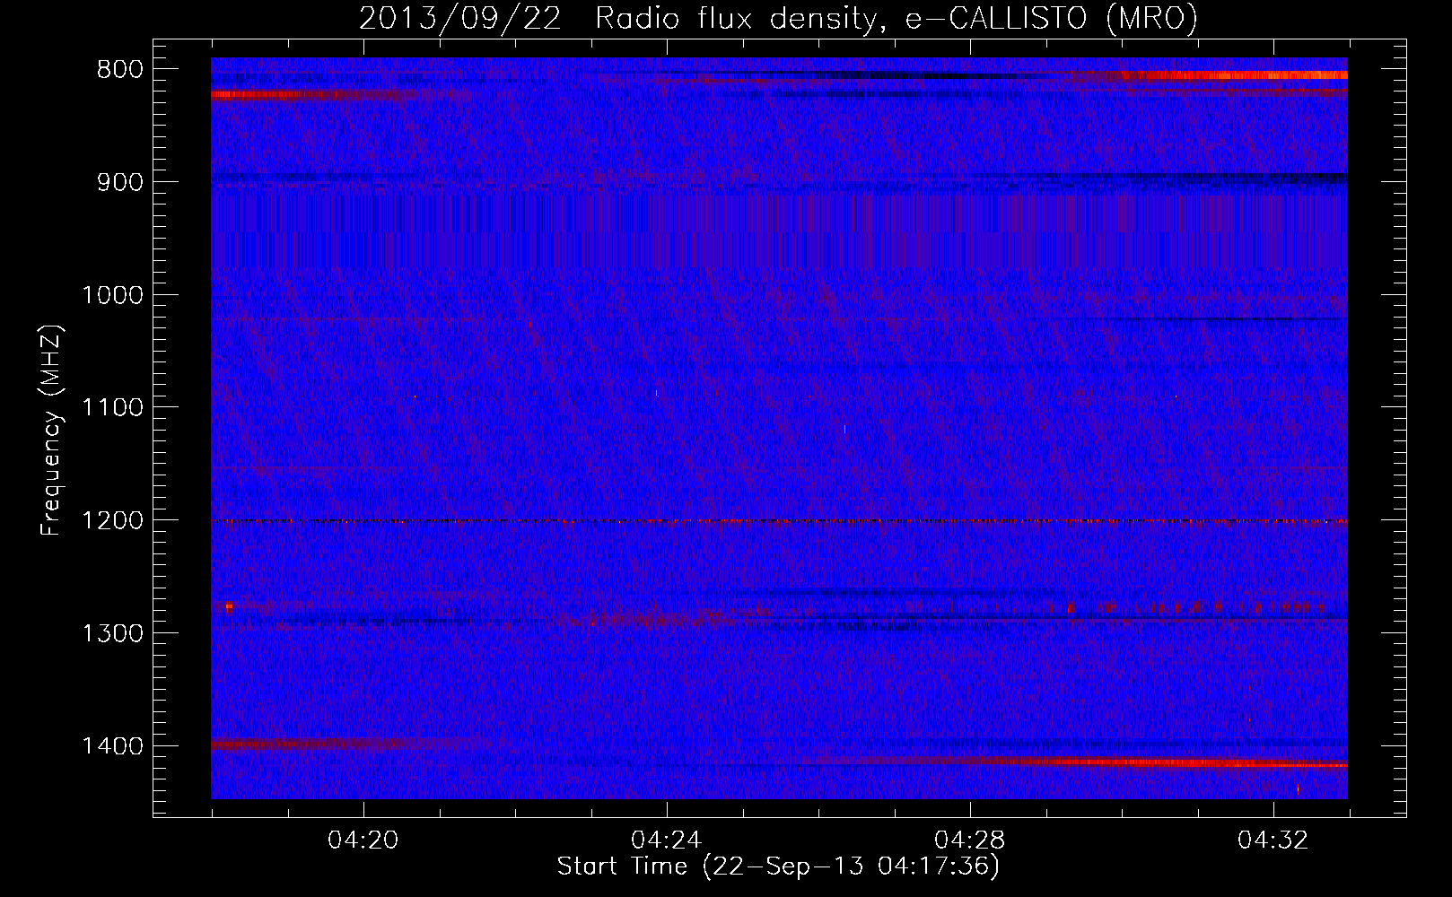Image resolution: width=1452 pixels, height=897 pixels.
Task: Select the 1000 frequency tick label
Action: click(112, 295)
